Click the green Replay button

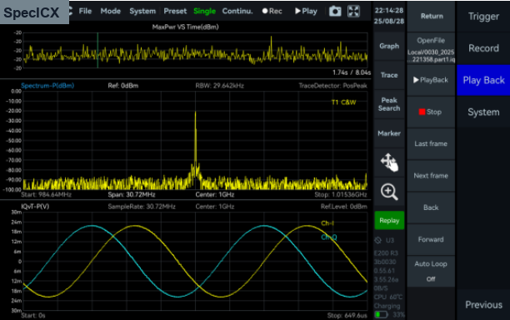(x=389, y=221)
